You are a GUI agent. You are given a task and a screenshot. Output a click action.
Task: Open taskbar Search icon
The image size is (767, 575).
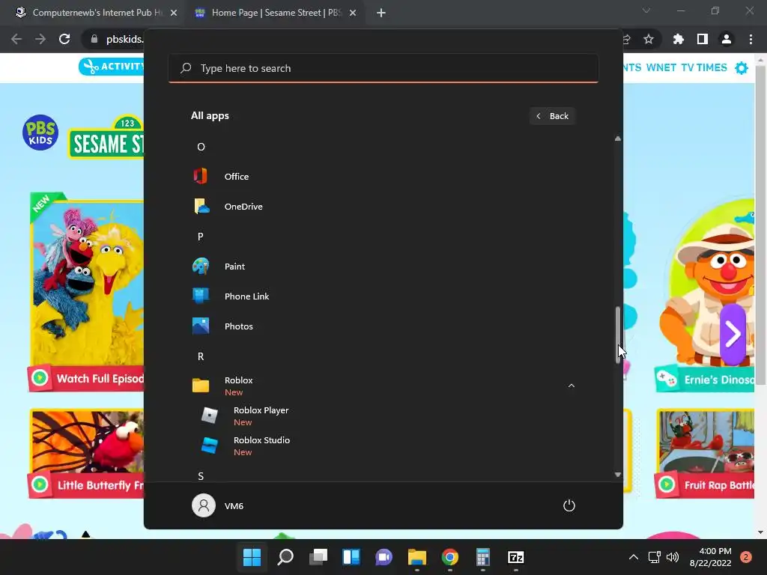tap(285, 557)
